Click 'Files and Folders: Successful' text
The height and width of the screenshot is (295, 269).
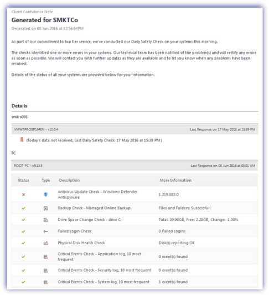click(184, 208)
